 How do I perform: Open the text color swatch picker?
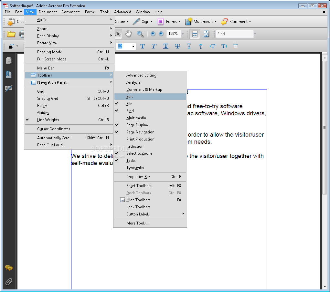tap(13, 46)
